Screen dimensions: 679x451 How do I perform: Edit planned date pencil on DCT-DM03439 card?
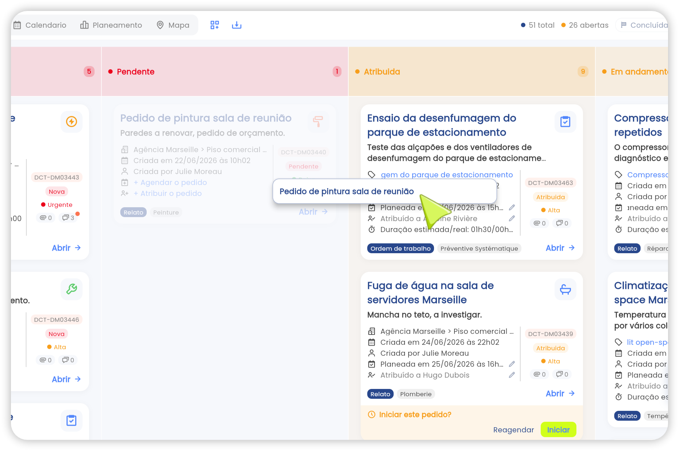(x=512, y=364)
